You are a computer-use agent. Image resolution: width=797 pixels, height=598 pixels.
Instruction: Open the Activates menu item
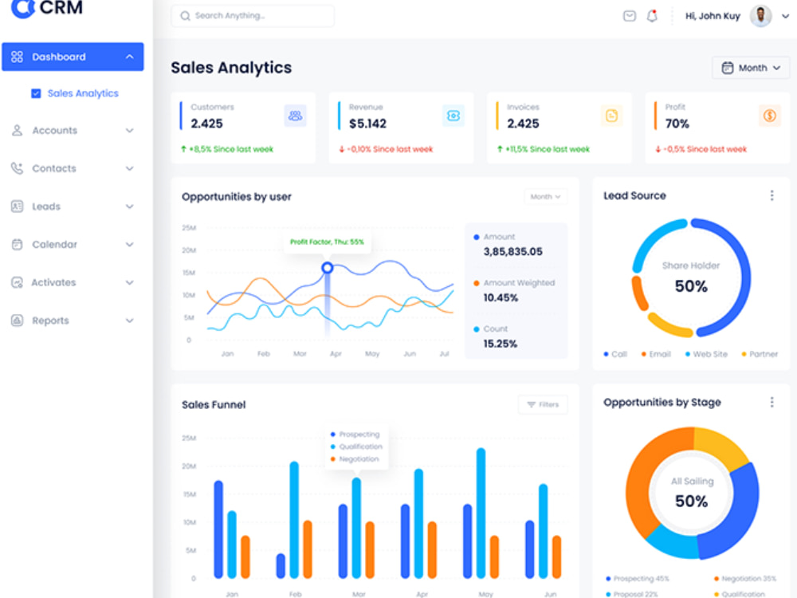[73, 283]
